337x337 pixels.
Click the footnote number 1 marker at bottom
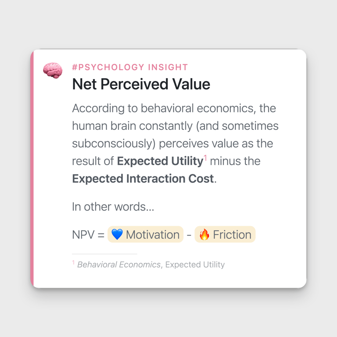click(74, 263)
